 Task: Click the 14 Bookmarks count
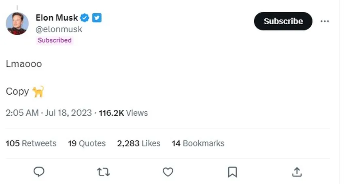[x=198, y=143]
